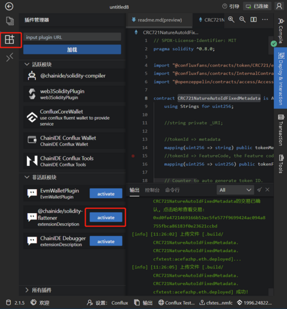Viewport: 287px width, 309px height.
Task: Click the back arrow icon
Action: pyautogui.click(x=9, y=7)
